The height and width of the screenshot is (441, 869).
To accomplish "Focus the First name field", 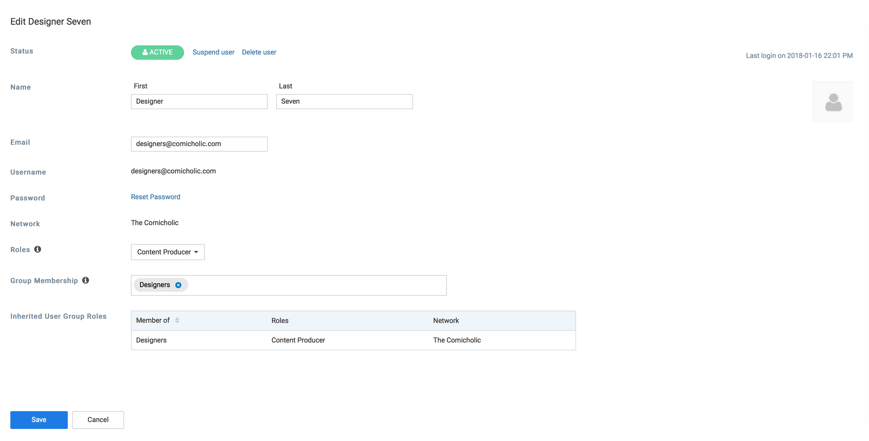I will (x=199, y=101).
